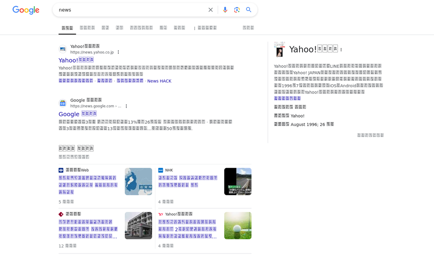Open the blue link ending the knowledge panel description
This screenshot has height=264, width=434.
(287, 98)
